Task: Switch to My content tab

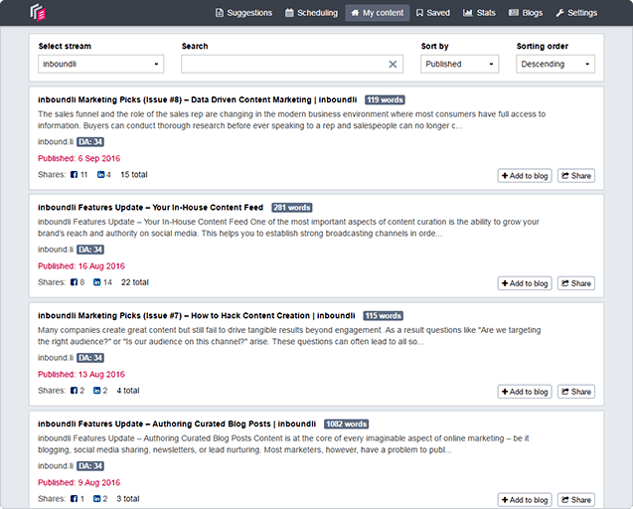Action: point(377,13)
